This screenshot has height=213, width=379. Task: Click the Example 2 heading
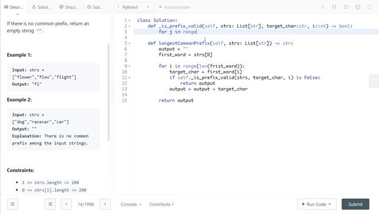(x=19, y=100)
